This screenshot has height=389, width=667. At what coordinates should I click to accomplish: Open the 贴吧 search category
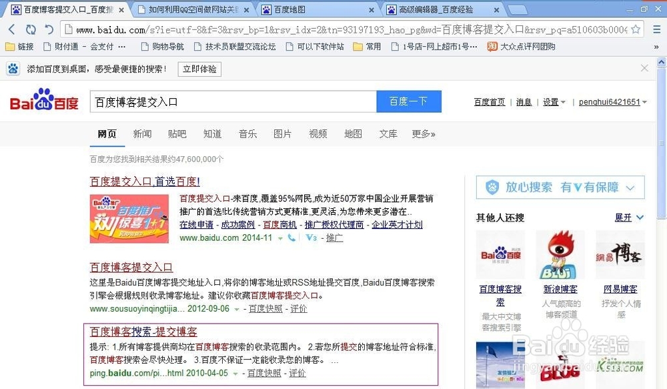(x=177, y=134)
